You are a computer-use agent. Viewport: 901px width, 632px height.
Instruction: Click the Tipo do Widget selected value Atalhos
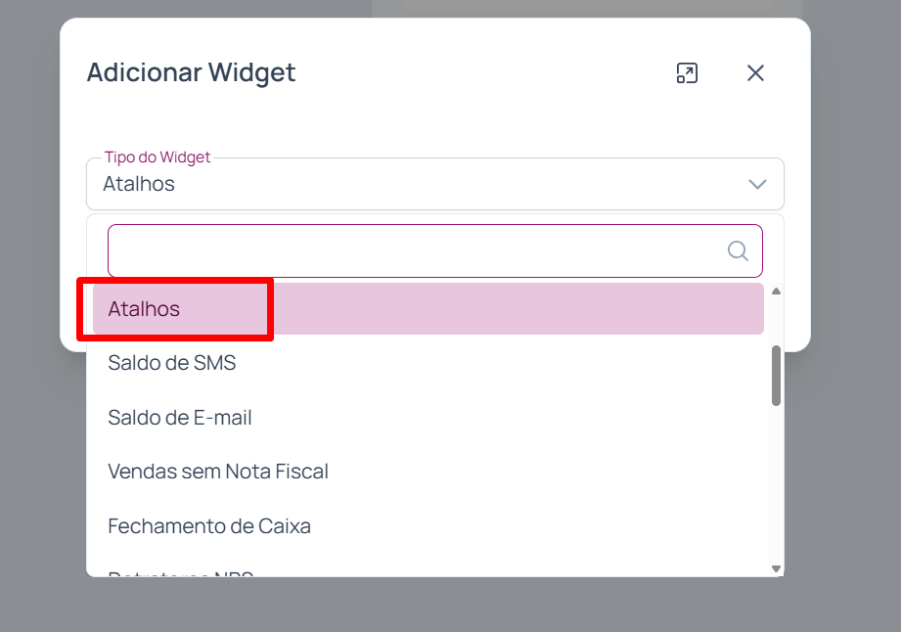coord(139,184)
